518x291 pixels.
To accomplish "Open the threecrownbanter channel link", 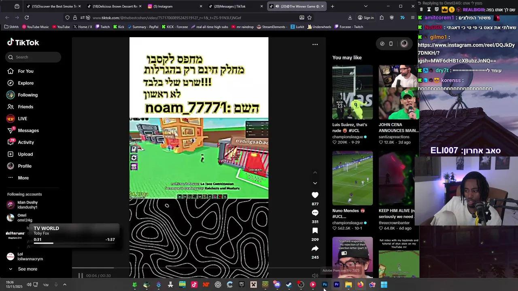I will (394, 223).
